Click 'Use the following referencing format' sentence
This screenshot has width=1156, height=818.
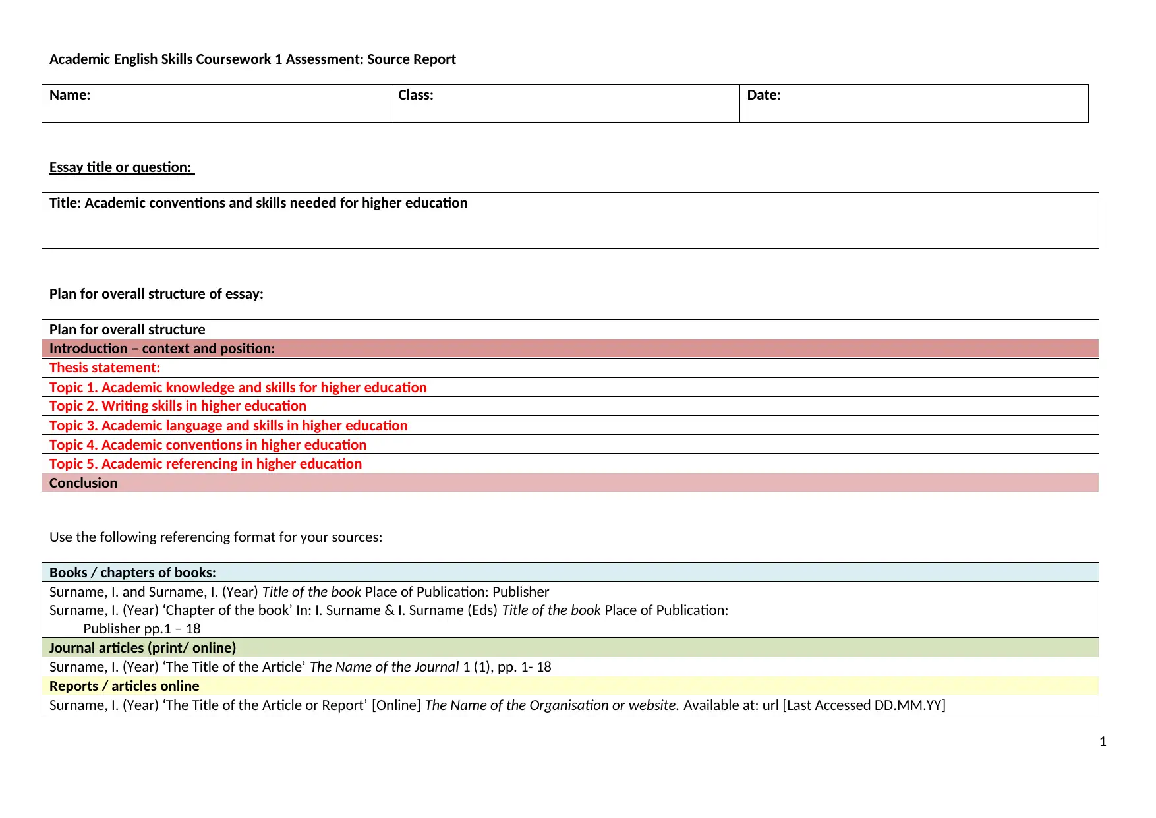coord(216,537)
